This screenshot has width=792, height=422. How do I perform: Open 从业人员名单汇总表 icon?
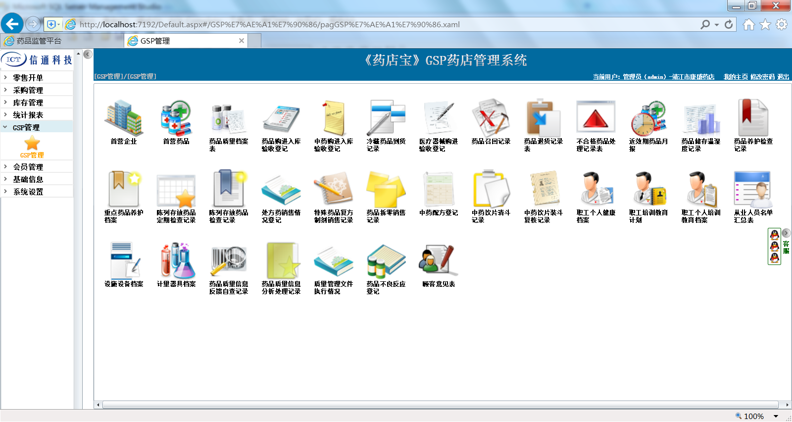tap(753, 189)
